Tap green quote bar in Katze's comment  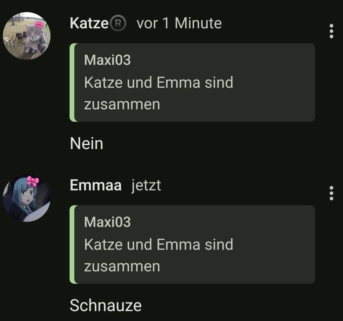(x=72, y=83)
